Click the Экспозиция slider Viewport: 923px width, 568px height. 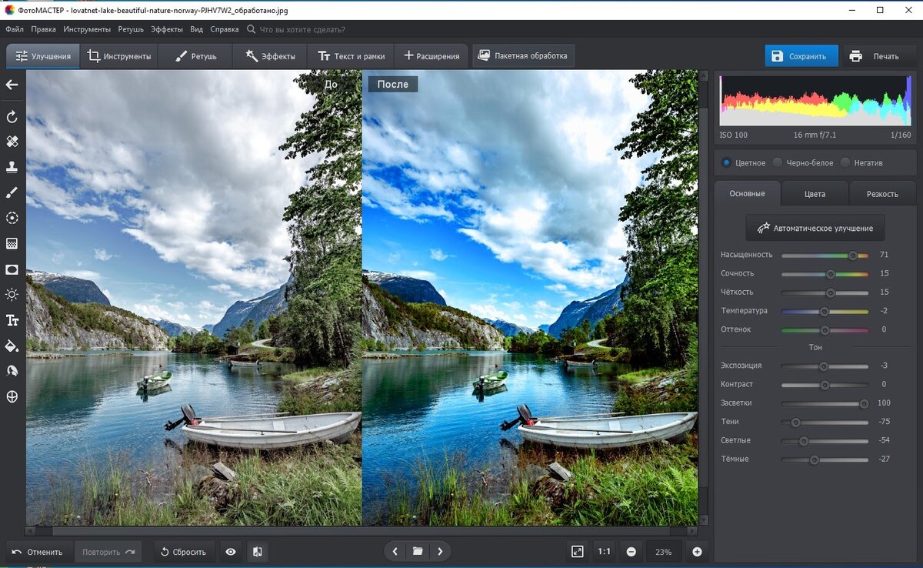(x=825, y=366)
